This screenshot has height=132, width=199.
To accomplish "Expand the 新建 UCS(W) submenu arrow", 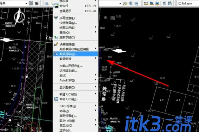I will click(95, 94).
